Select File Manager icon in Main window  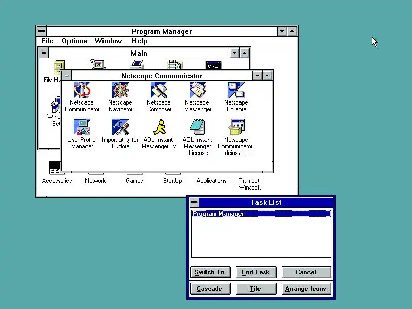tap(57, 68)
